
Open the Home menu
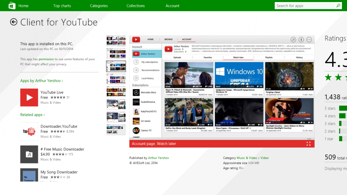coord(23,6)
